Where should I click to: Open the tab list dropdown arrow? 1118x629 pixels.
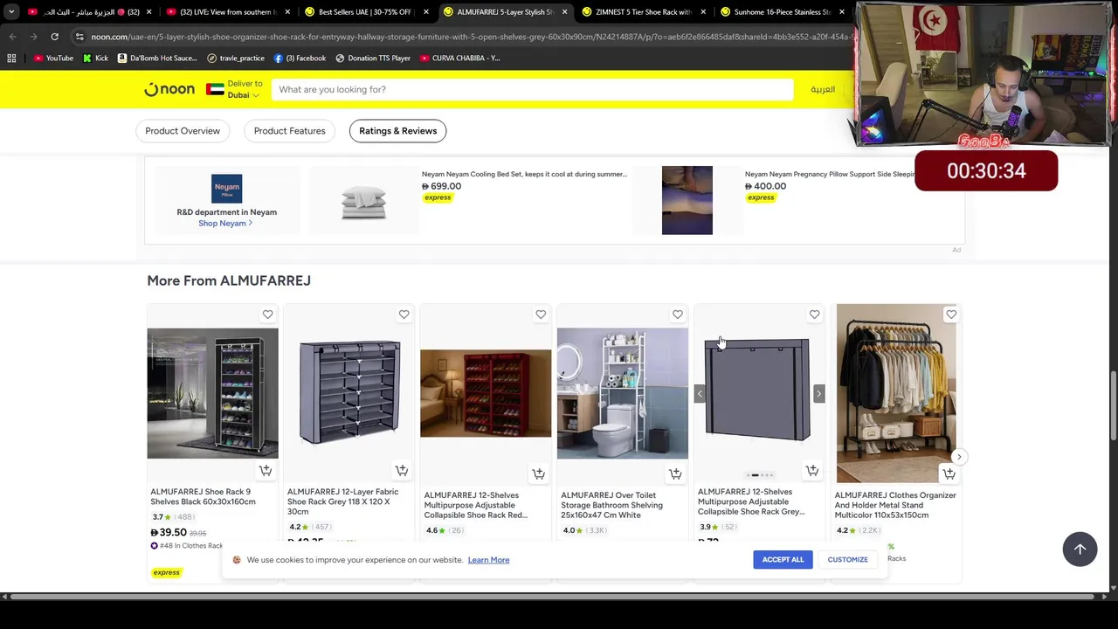click(x=11, y=12)
